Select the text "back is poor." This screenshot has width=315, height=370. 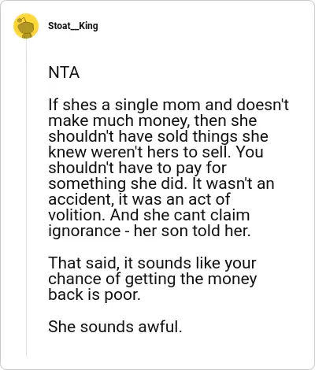(x=94, y=294)
